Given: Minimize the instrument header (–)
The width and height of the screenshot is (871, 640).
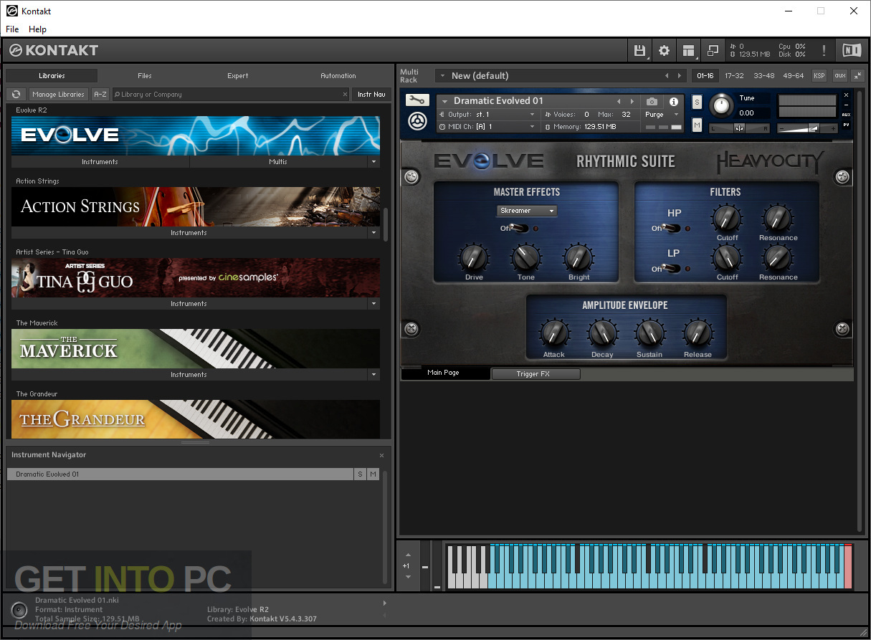Looking at the screenshot, I should [846, 105].
